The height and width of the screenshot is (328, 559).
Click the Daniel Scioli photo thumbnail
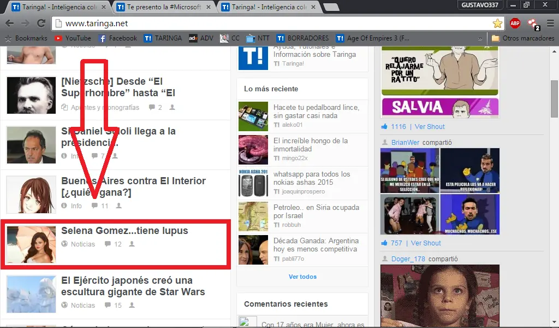click(31, 145)
